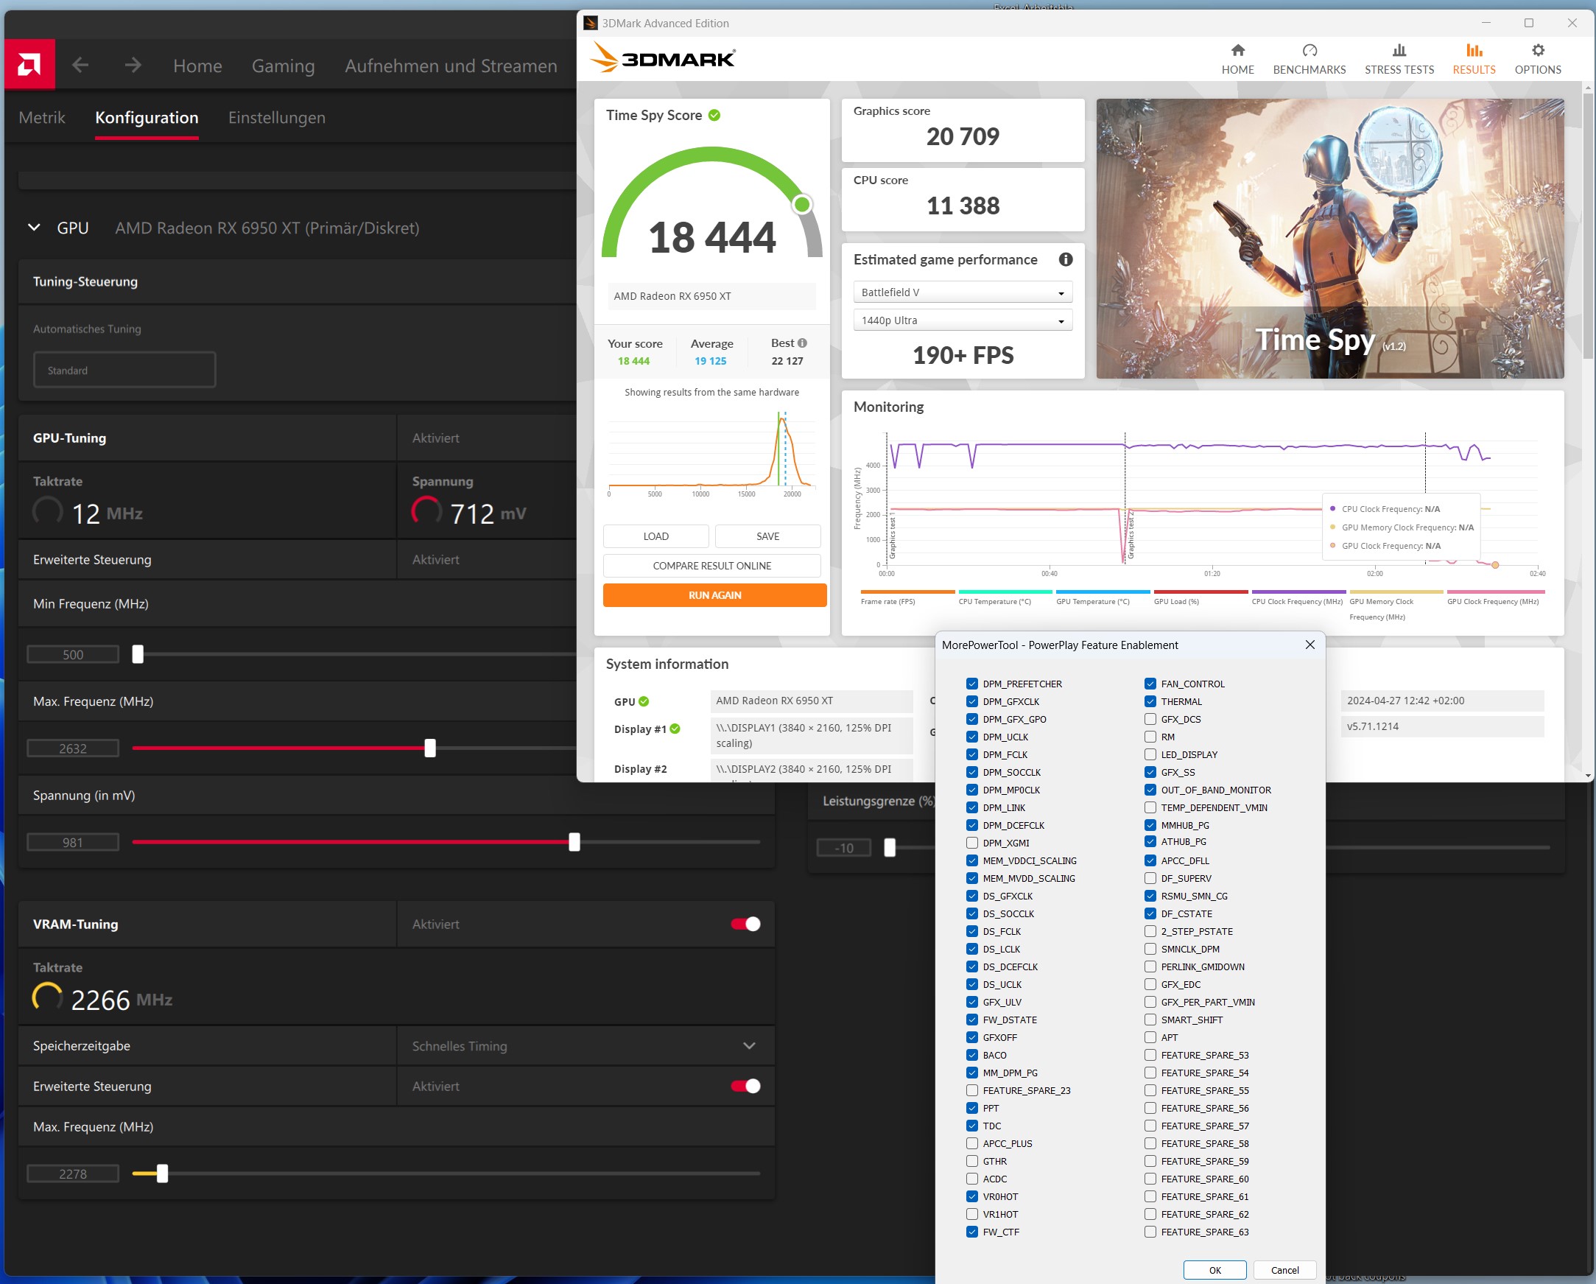
Task: Open the Battlefield V game dropdown
Action: tap(963, 292)
